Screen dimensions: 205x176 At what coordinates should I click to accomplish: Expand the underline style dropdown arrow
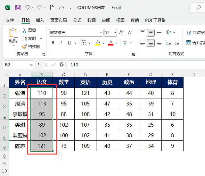(x=76, y=43)
